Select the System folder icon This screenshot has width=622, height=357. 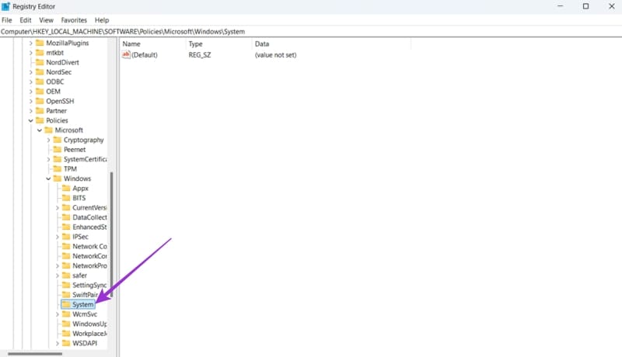66,304
